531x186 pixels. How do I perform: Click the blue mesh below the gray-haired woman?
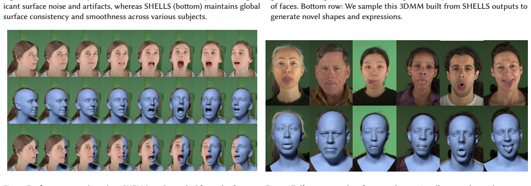click(287, 138)
